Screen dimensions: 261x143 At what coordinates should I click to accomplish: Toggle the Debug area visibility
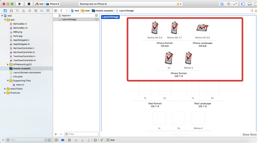[250, 4]
